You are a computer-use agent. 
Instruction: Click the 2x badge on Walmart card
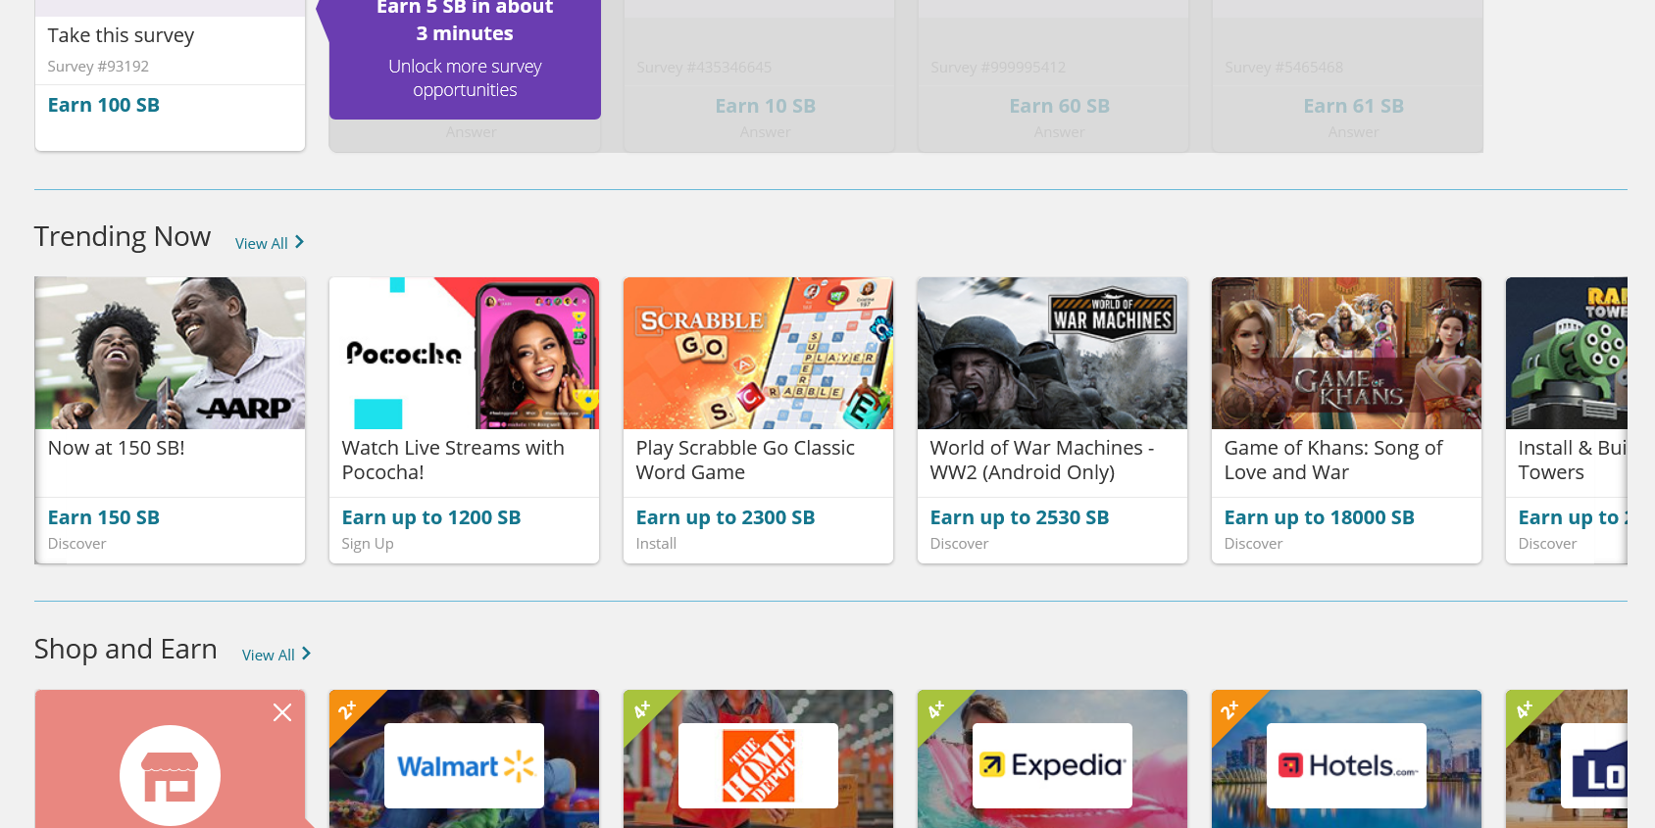347,708
